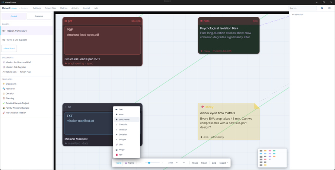Screen dimensions: 335x170
Task: Click the search magnifier icon
Action: (x=322, y=8)
